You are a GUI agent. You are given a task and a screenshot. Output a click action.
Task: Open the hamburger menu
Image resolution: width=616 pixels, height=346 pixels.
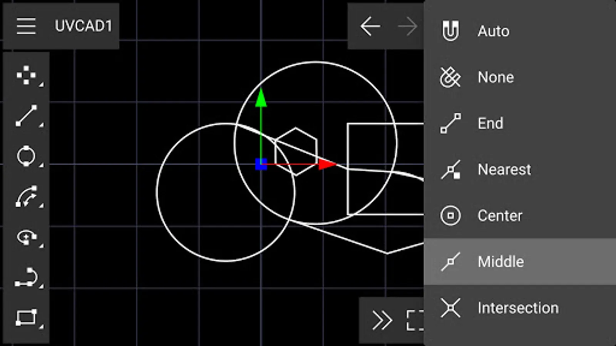(26, 26)
